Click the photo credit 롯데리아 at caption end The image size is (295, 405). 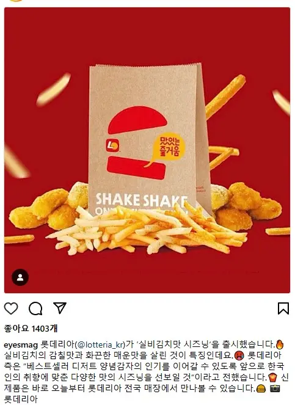tap(21, 400)
